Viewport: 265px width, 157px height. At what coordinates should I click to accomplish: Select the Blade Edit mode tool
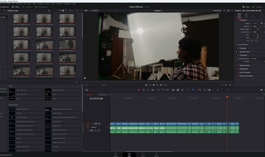[152, 90]
